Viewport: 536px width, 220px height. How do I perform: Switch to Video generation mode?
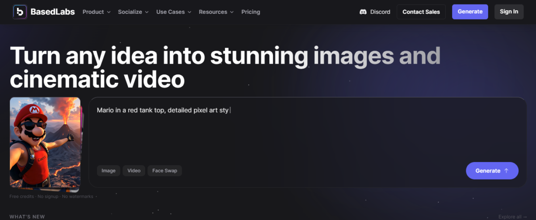point(134,171)
